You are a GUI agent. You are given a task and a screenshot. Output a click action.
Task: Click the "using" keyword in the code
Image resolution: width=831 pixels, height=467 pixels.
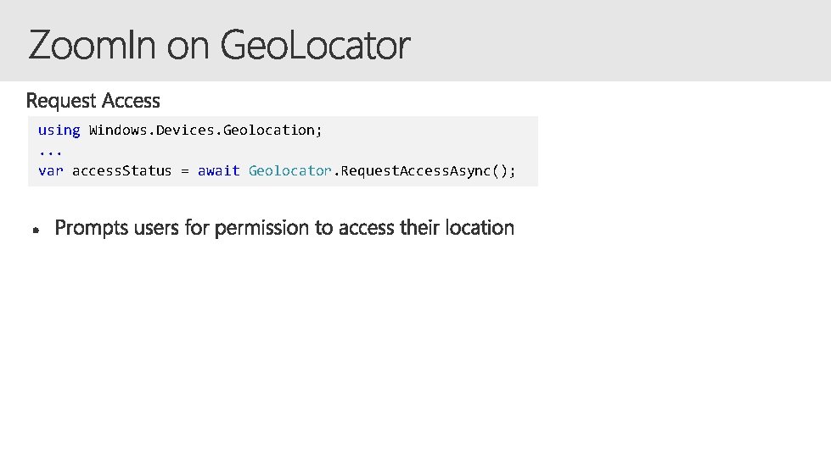click(x=59, y=130)
